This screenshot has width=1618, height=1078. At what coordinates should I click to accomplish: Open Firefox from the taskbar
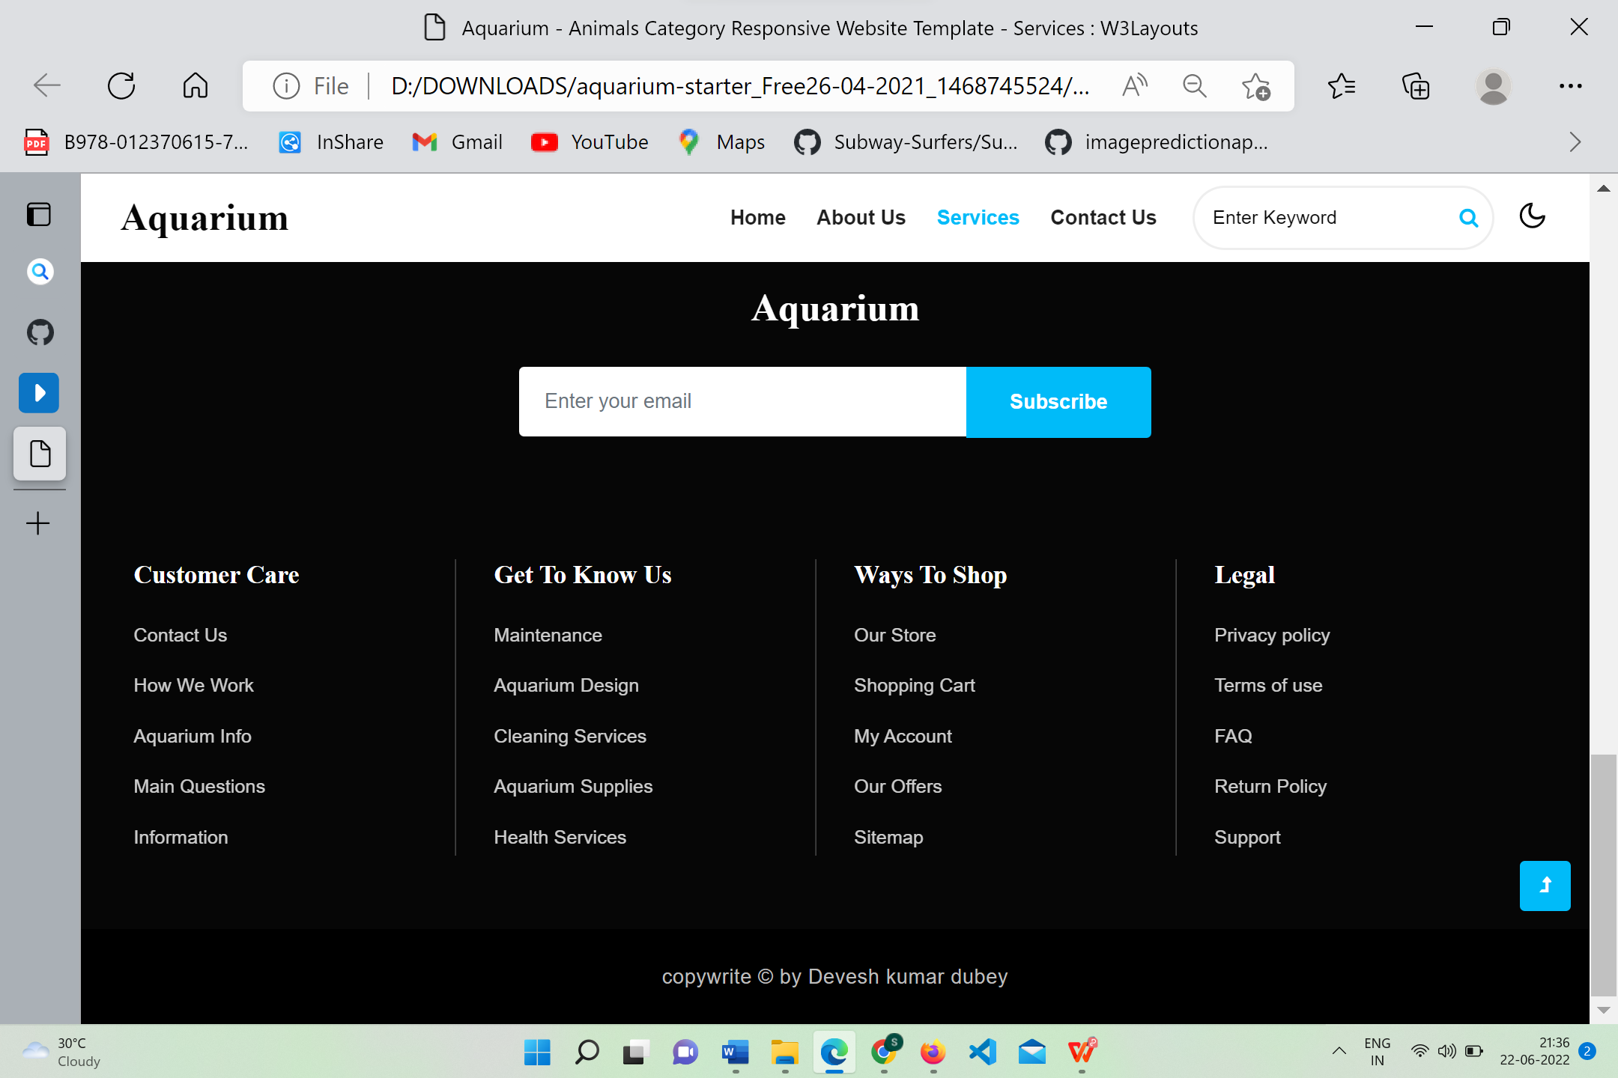pyautogui.click(x=933, y=1052)
